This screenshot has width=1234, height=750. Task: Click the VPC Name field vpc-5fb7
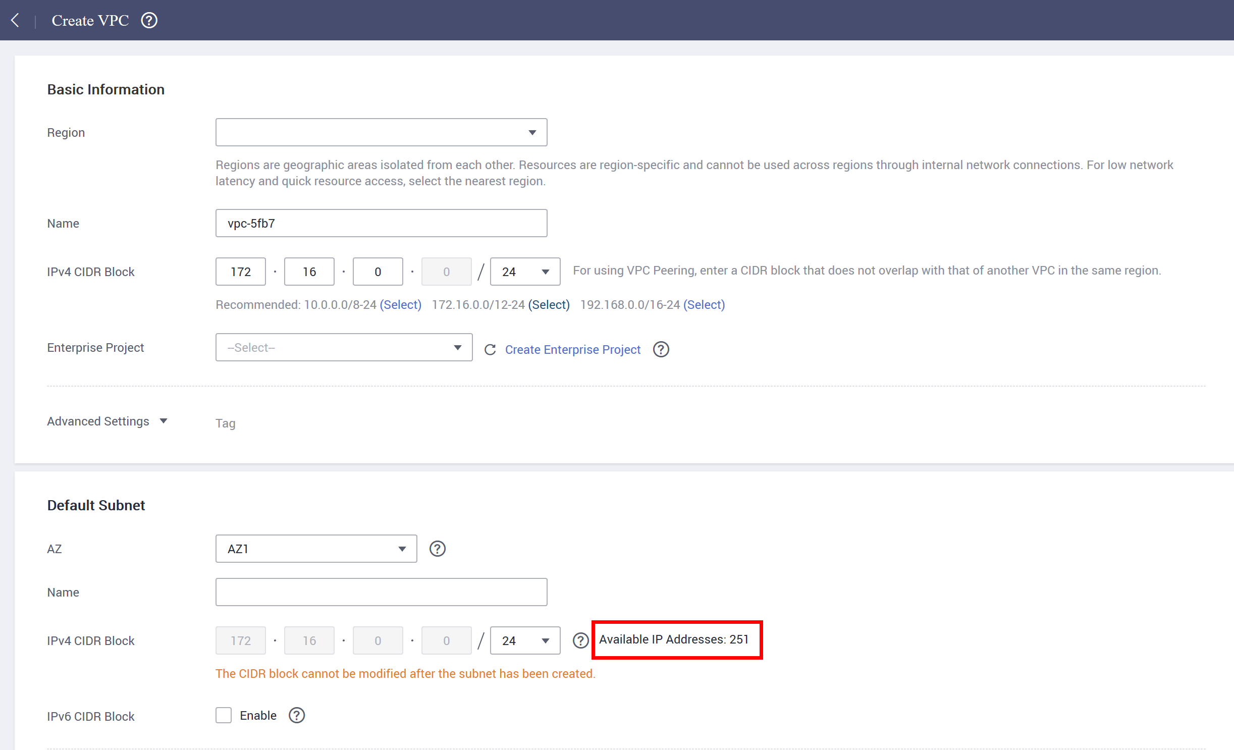(381, 223)
